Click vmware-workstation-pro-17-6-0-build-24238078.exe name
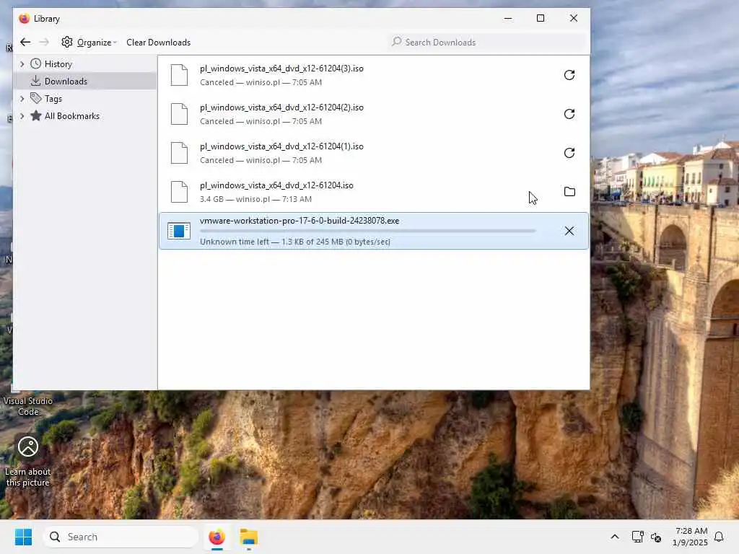The image size is (739, 554). click(x=299, y=221)
